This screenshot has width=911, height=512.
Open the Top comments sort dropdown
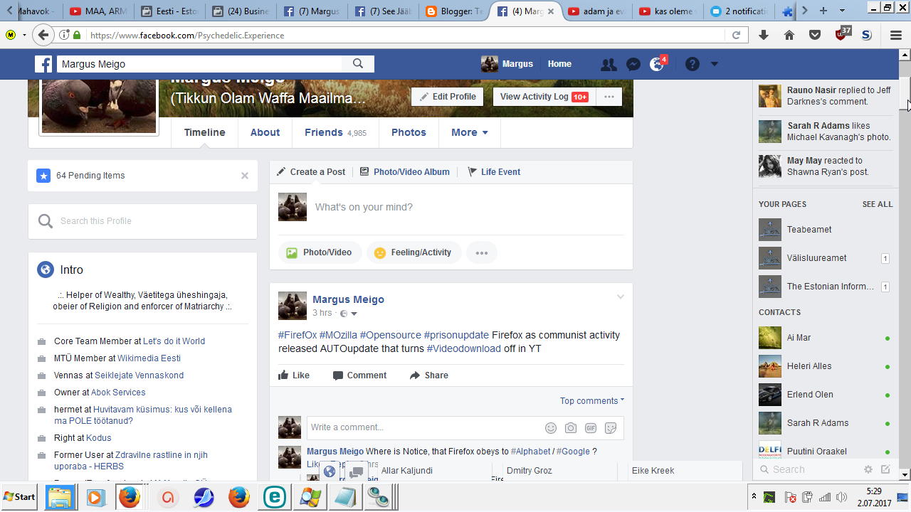point(592,400)
